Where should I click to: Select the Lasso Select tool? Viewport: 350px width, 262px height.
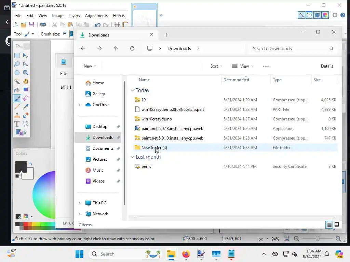tap(17, 64)
